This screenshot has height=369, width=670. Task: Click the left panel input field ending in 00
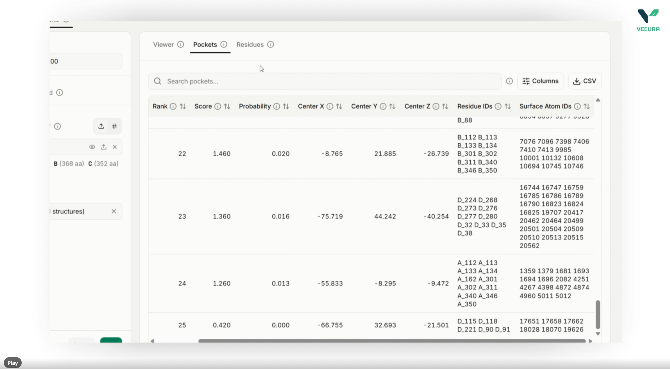click(86, 61)
